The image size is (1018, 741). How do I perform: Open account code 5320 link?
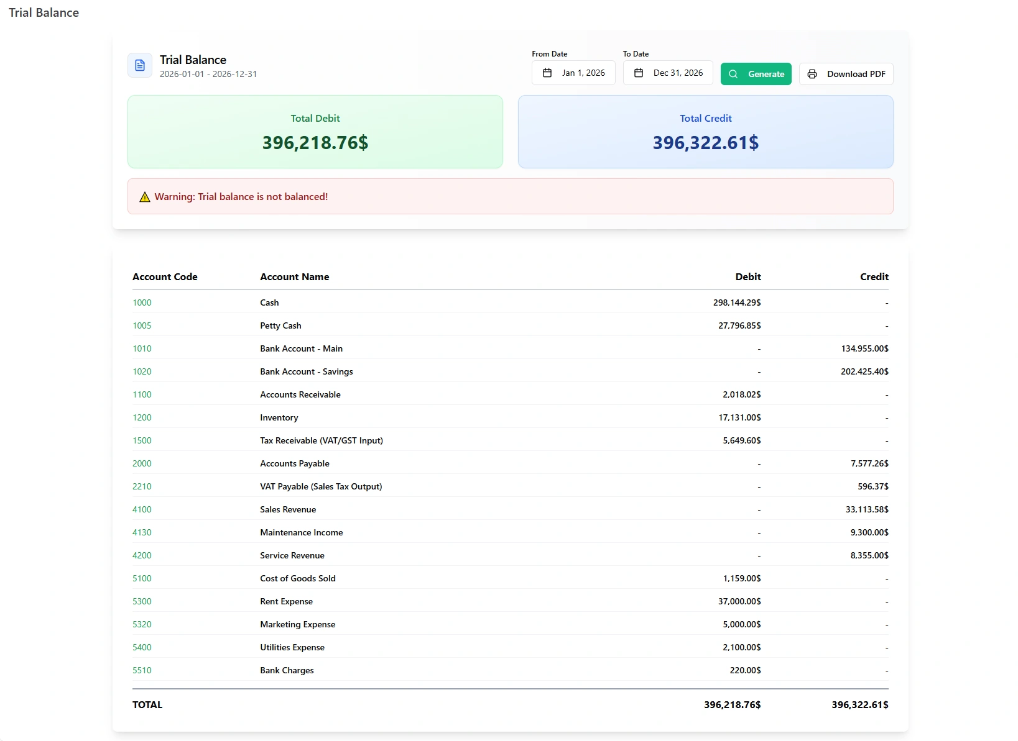pyautogui.click(x=142, y=624)
